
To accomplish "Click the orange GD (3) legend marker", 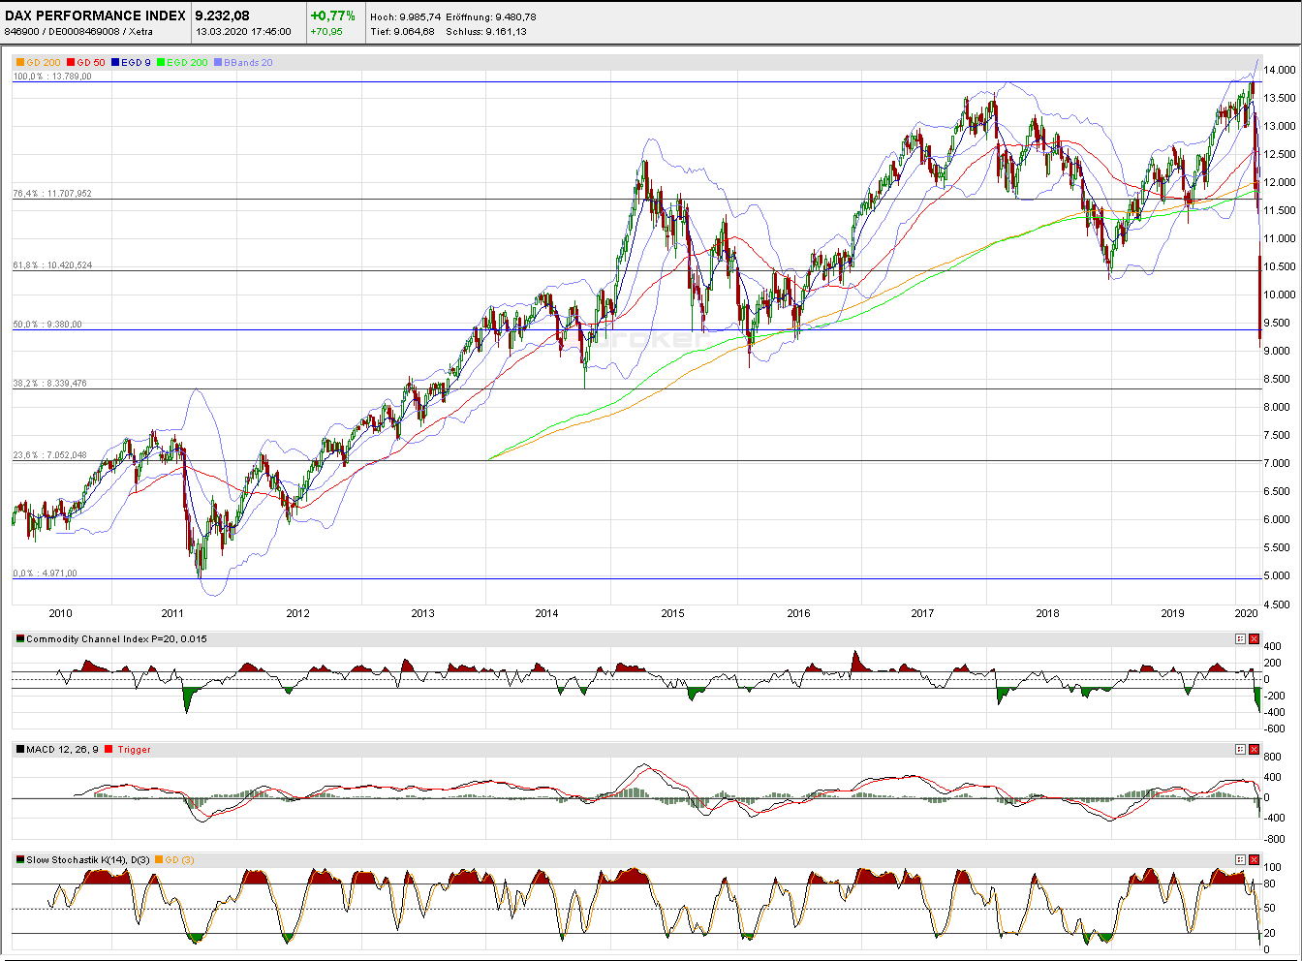I will [x=158, y=858].
